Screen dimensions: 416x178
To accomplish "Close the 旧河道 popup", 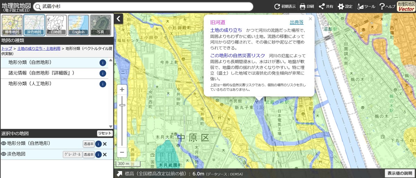I will click(x=310, y=19).
